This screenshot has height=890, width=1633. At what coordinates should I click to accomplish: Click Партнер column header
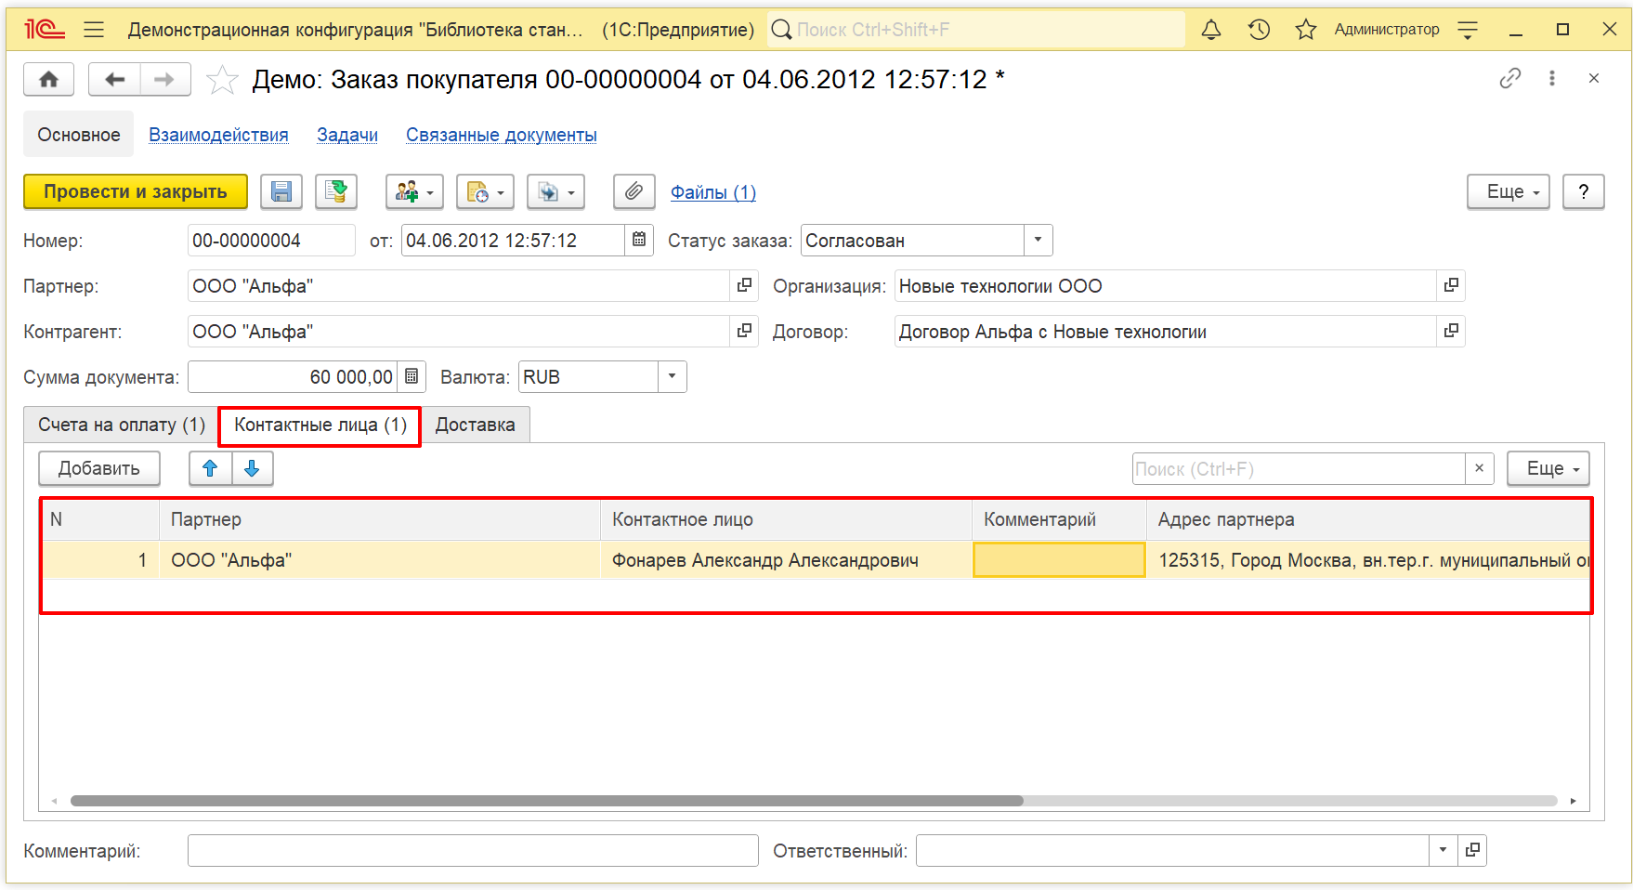tap(380, 520)
